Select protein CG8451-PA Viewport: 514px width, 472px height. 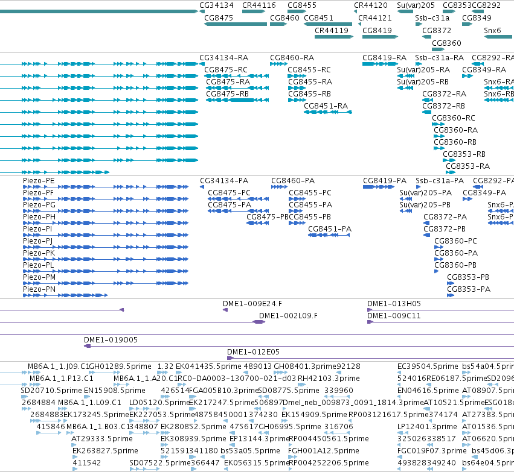pyautogui.click(x=330, y=229)
